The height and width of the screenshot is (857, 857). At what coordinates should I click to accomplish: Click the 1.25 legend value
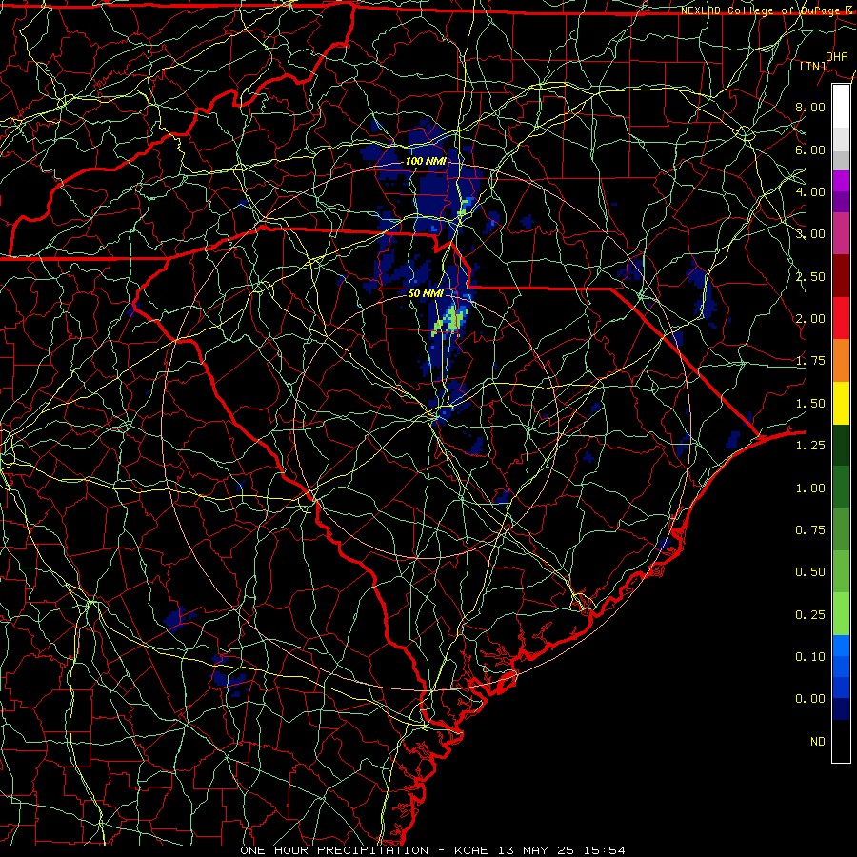[810, 446]
